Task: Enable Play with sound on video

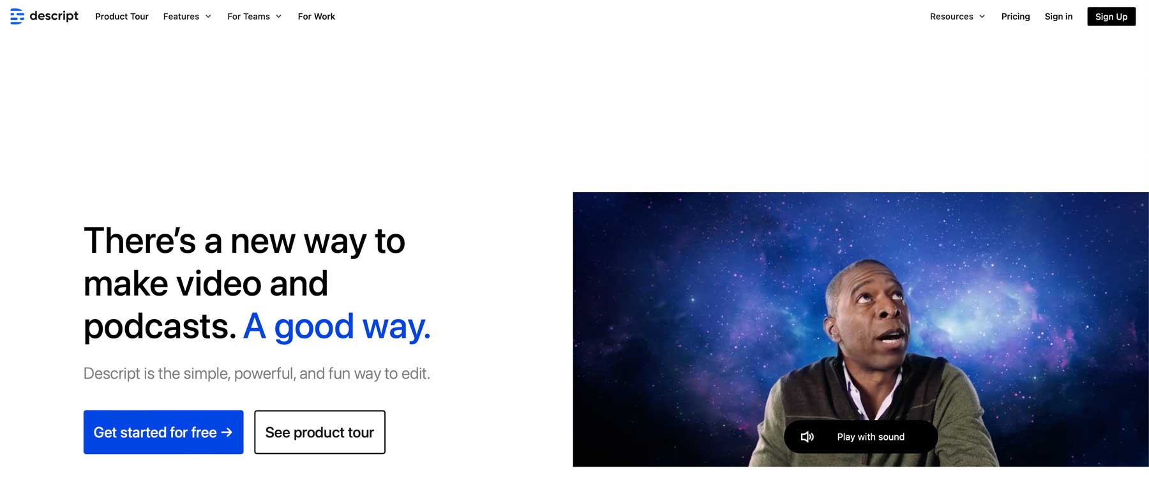Action: pyautogui.click(x=860, y=437)
